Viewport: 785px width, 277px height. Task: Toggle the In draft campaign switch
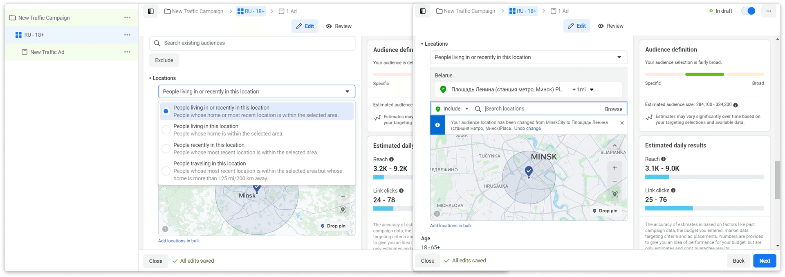[749, 11]
